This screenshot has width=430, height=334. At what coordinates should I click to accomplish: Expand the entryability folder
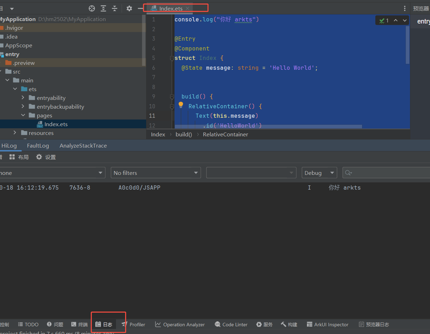[x=23, y=98]
